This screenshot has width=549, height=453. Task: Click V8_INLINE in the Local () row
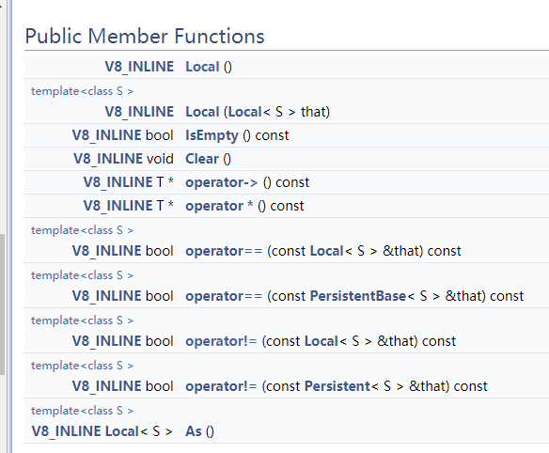point(139,67)
